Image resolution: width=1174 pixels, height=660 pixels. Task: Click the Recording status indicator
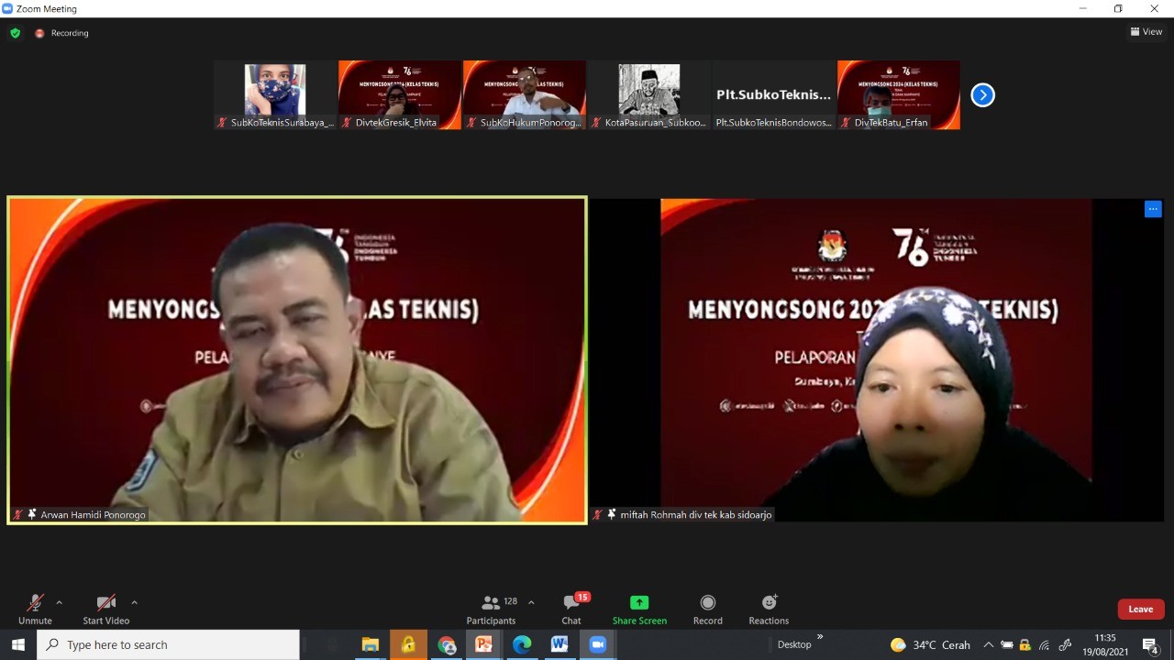[62, 33]
